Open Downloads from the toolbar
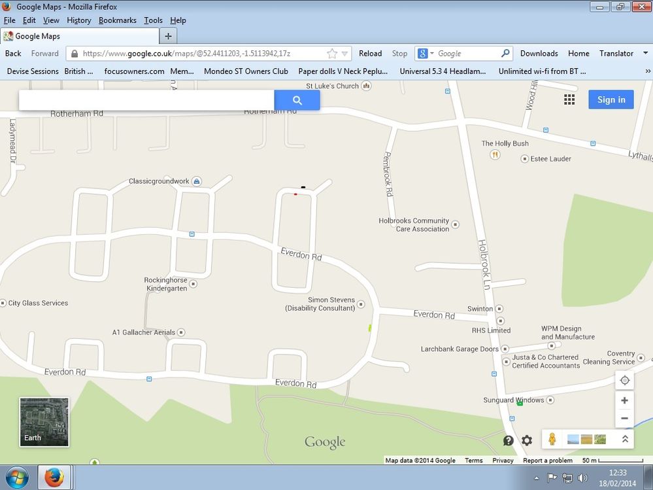 pos(539,54)
